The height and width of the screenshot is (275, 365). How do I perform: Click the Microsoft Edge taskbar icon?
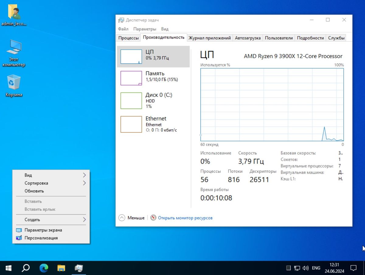pyautogui.click(x=44, y=268)
